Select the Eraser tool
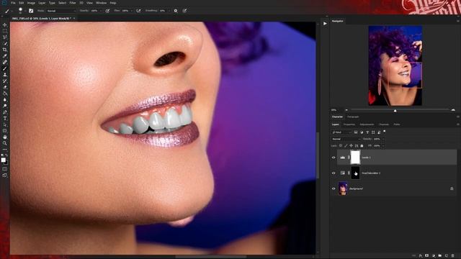 pyautogui.click(x=5, y=87)
